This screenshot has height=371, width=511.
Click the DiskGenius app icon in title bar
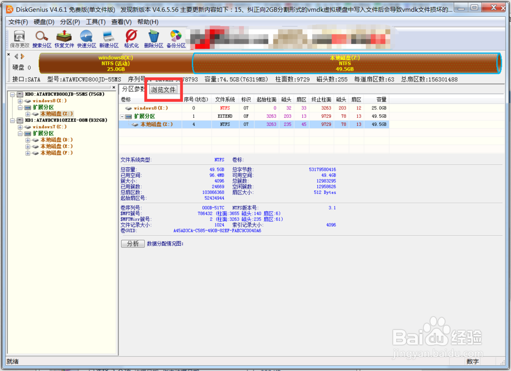click(x=9, y=9)
